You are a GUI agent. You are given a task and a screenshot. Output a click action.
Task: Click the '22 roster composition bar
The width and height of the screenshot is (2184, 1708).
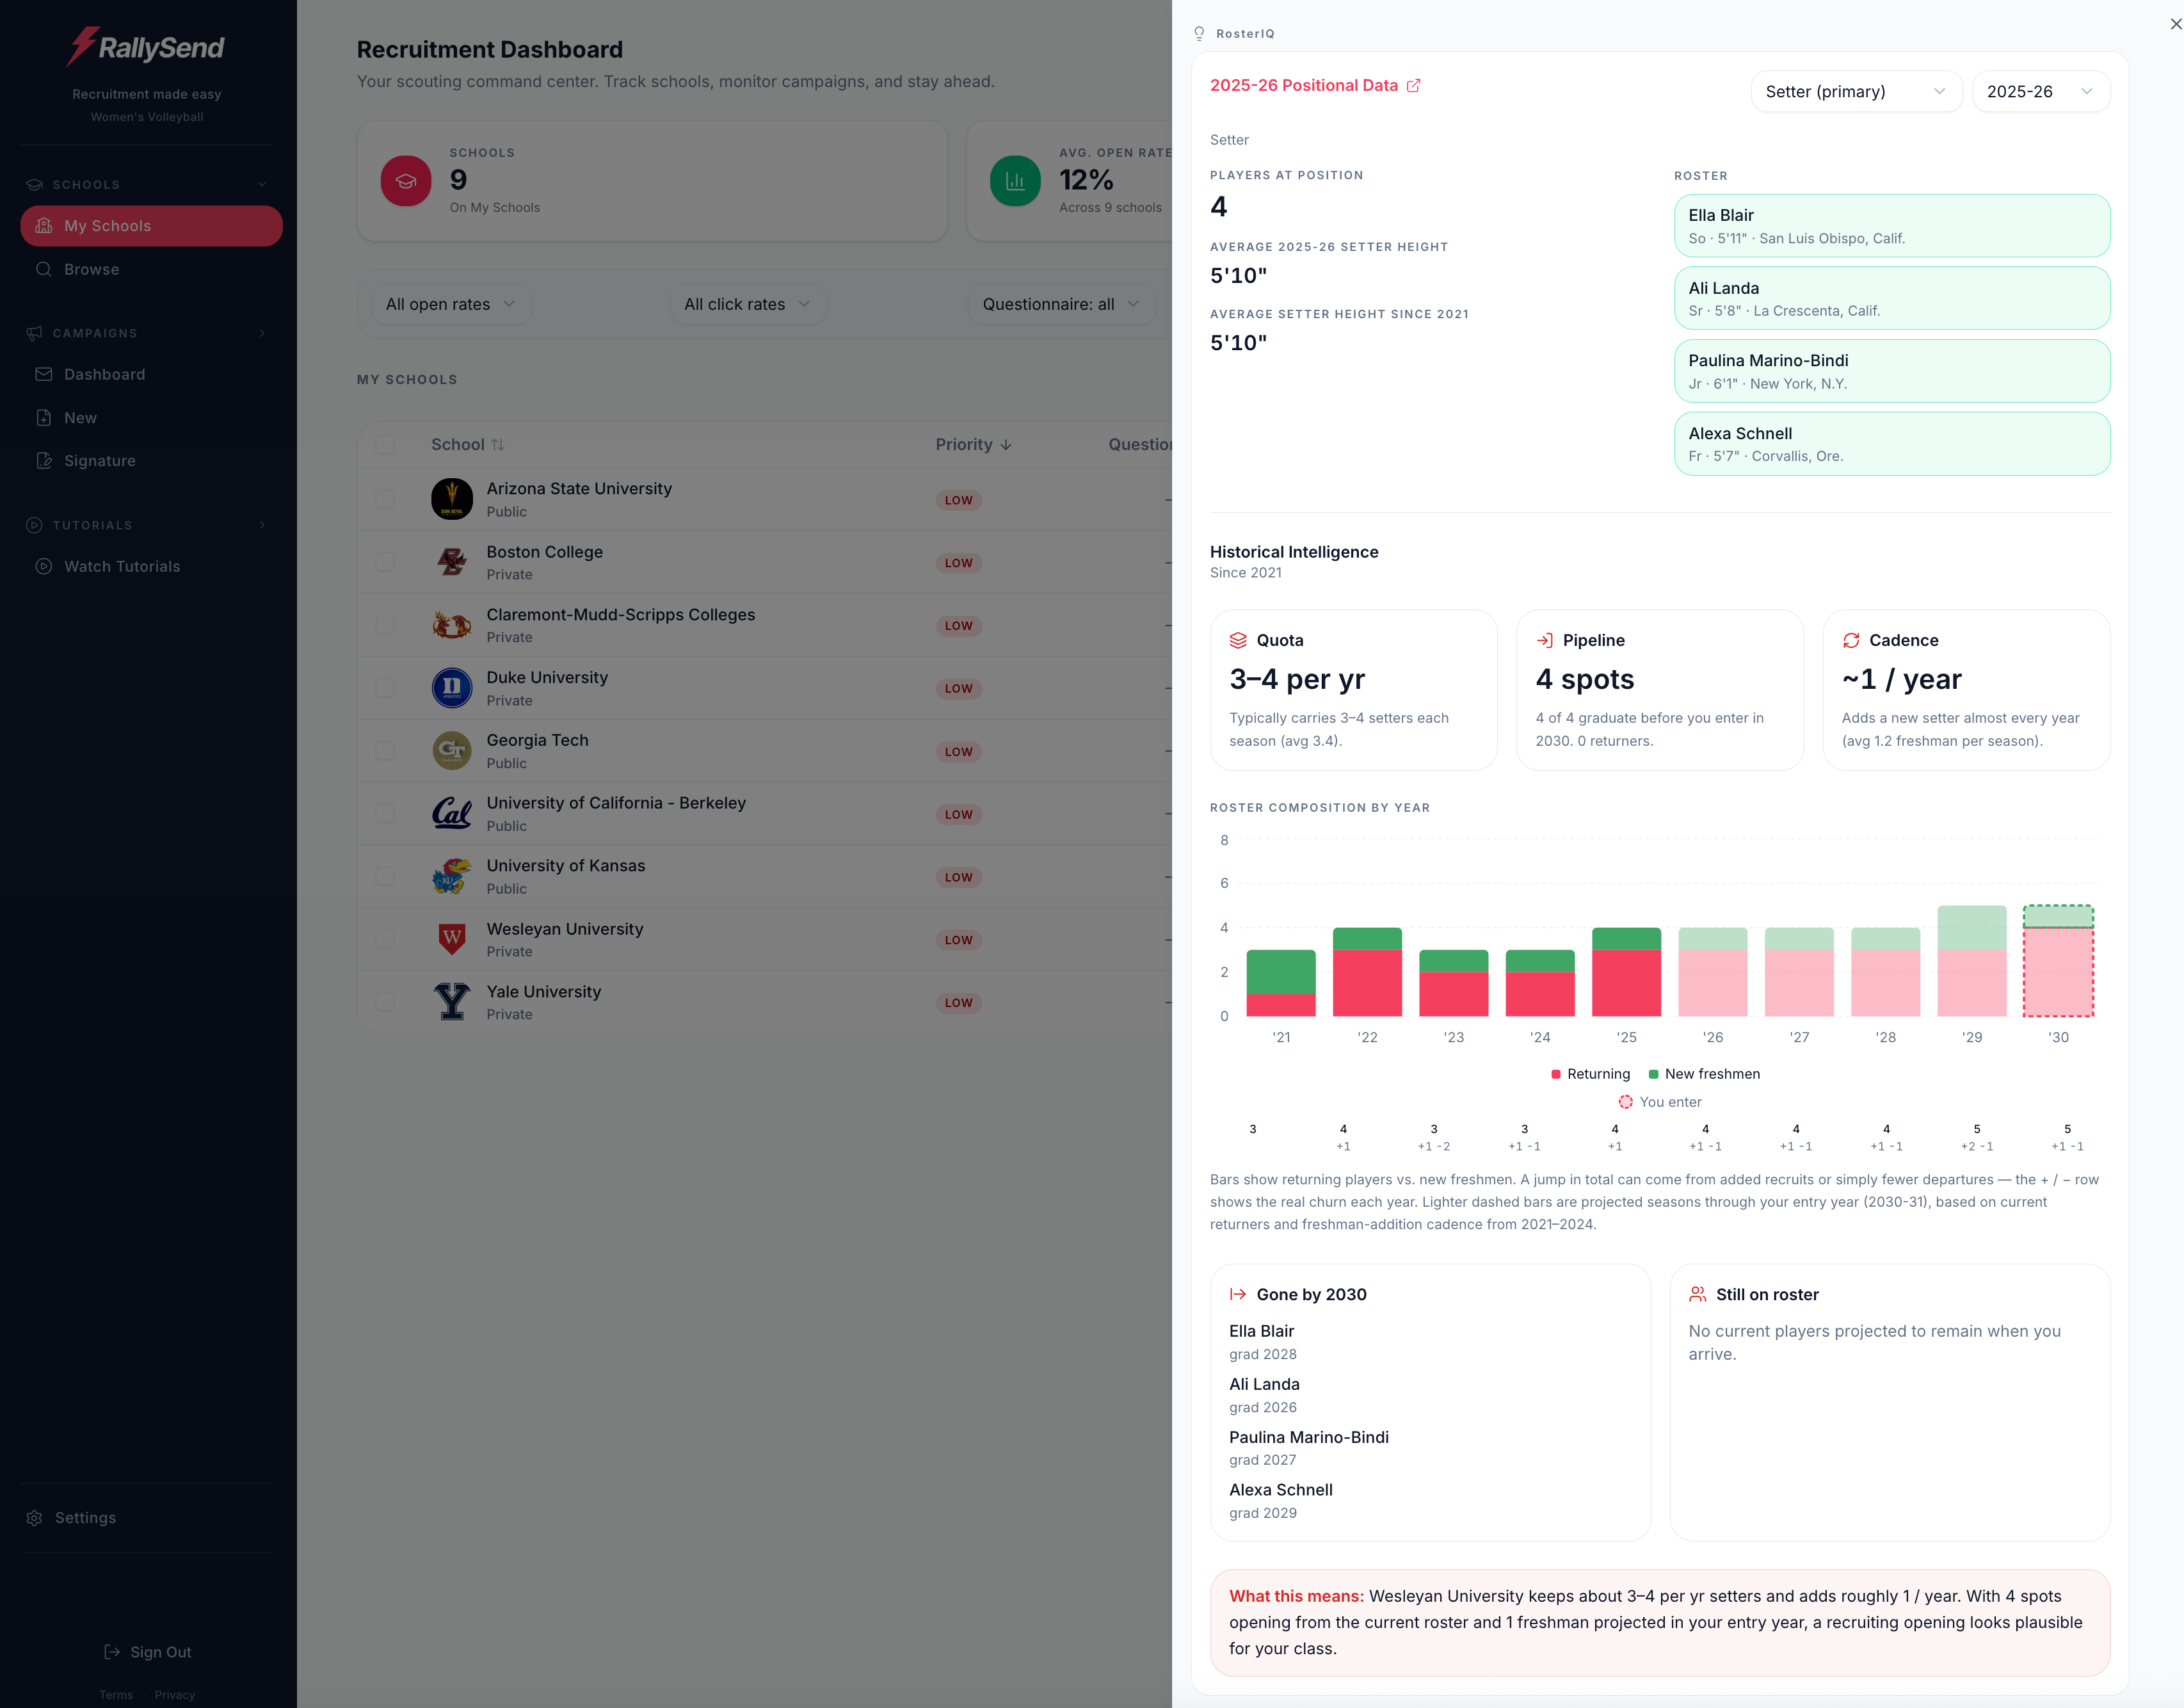click(x=1367, y=972)
